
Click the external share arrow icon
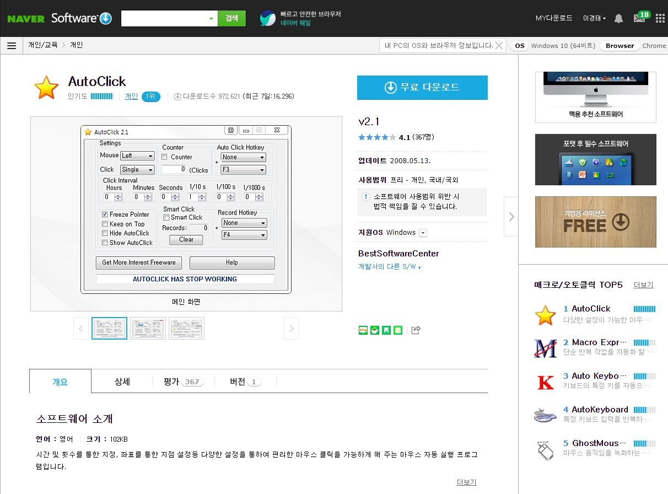point(416,330)
